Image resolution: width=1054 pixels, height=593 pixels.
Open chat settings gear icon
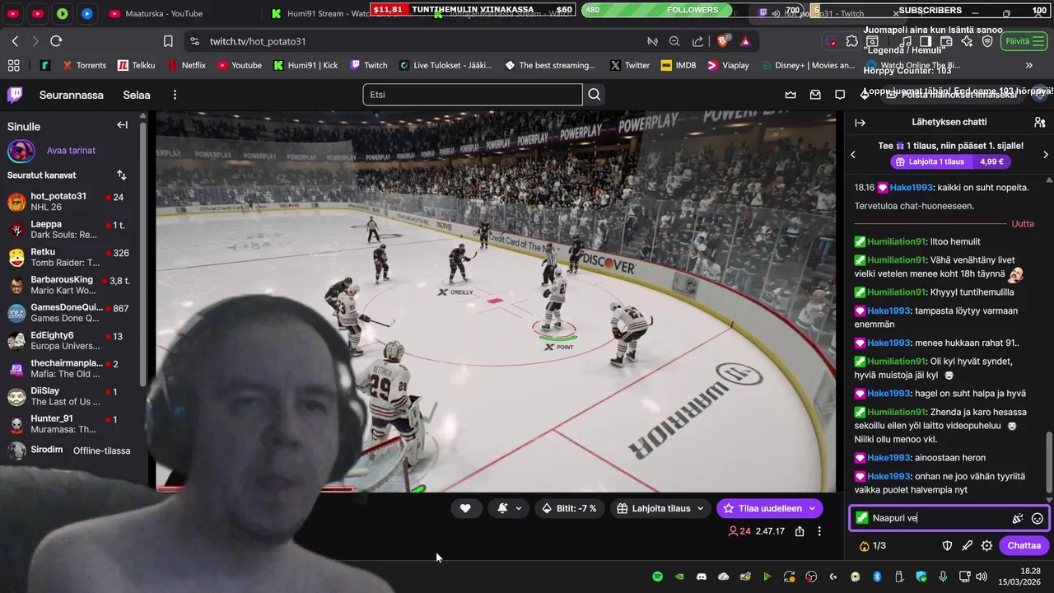click(x=986, y=545)
